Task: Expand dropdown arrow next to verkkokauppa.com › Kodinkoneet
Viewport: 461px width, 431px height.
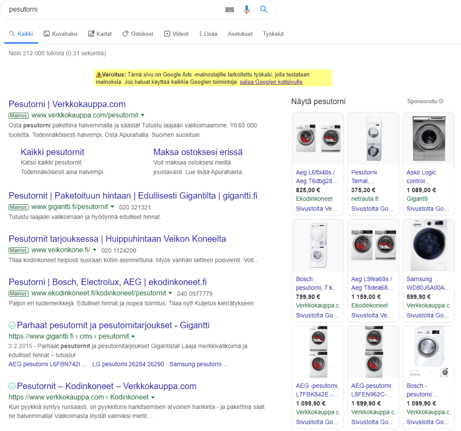Action: click(x=153, y=398)
